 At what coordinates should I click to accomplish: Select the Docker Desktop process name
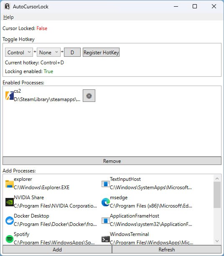click(31, 216)
